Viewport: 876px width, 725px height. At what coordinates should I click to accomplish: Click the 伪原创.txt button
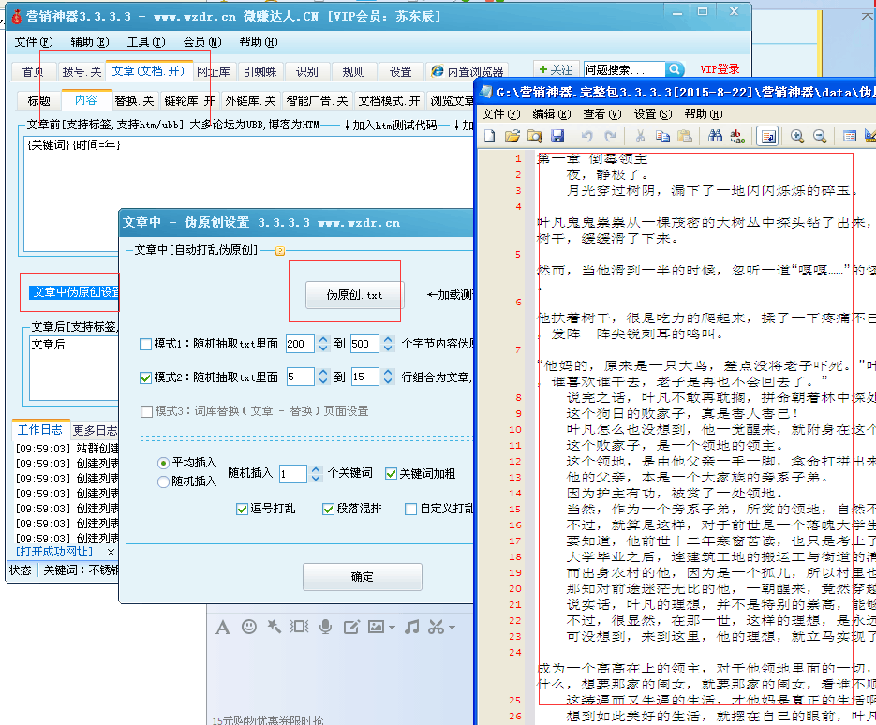(354, 295)
